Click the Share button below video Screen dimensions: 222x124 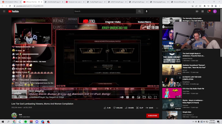(129, 108)
